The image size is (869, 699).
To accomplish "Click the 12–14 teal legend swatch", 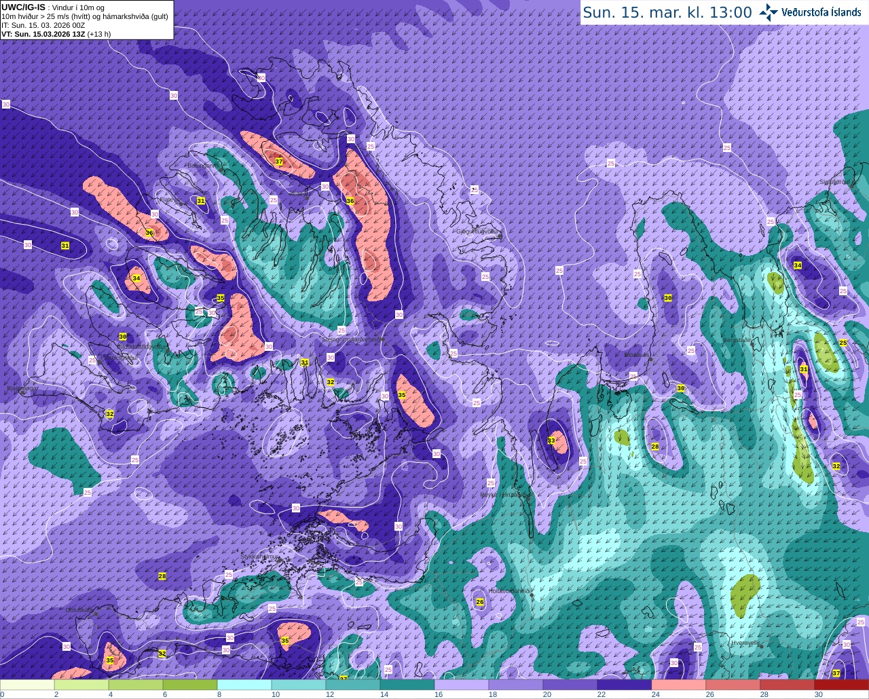I will coord(353,685).
